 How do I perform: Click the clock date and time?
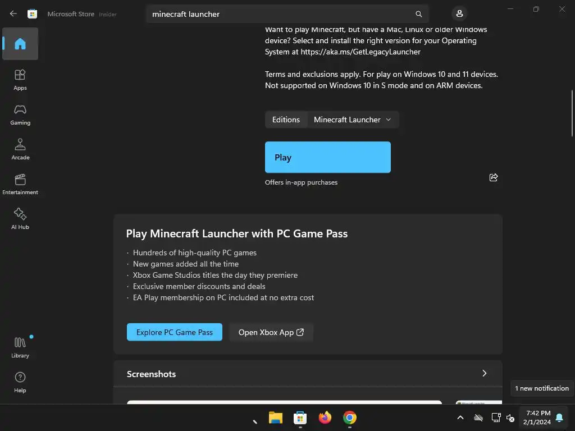click(x=537, y=418)
